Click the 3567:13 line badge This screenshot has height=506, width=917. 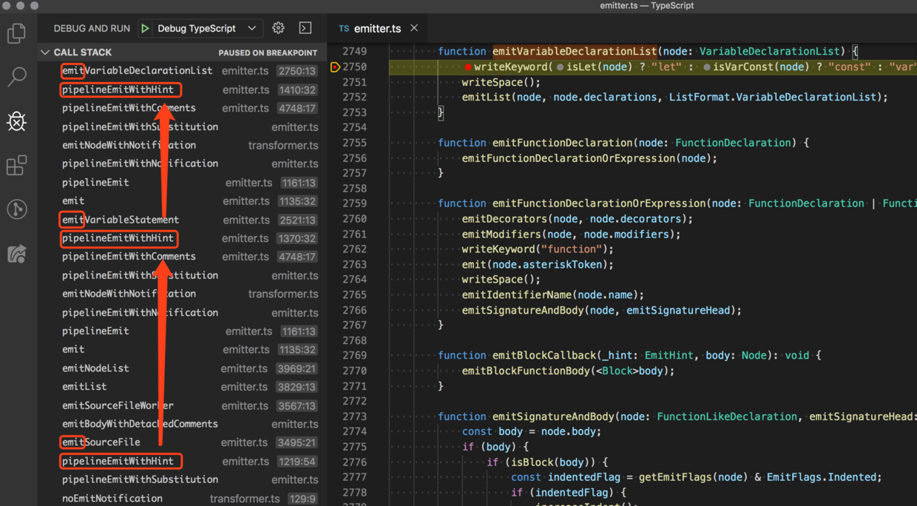[x=297, y=405]
